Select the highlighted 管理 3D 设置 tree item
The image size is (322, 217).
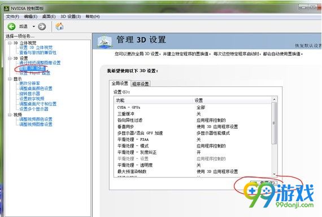[x=32, y=68]
